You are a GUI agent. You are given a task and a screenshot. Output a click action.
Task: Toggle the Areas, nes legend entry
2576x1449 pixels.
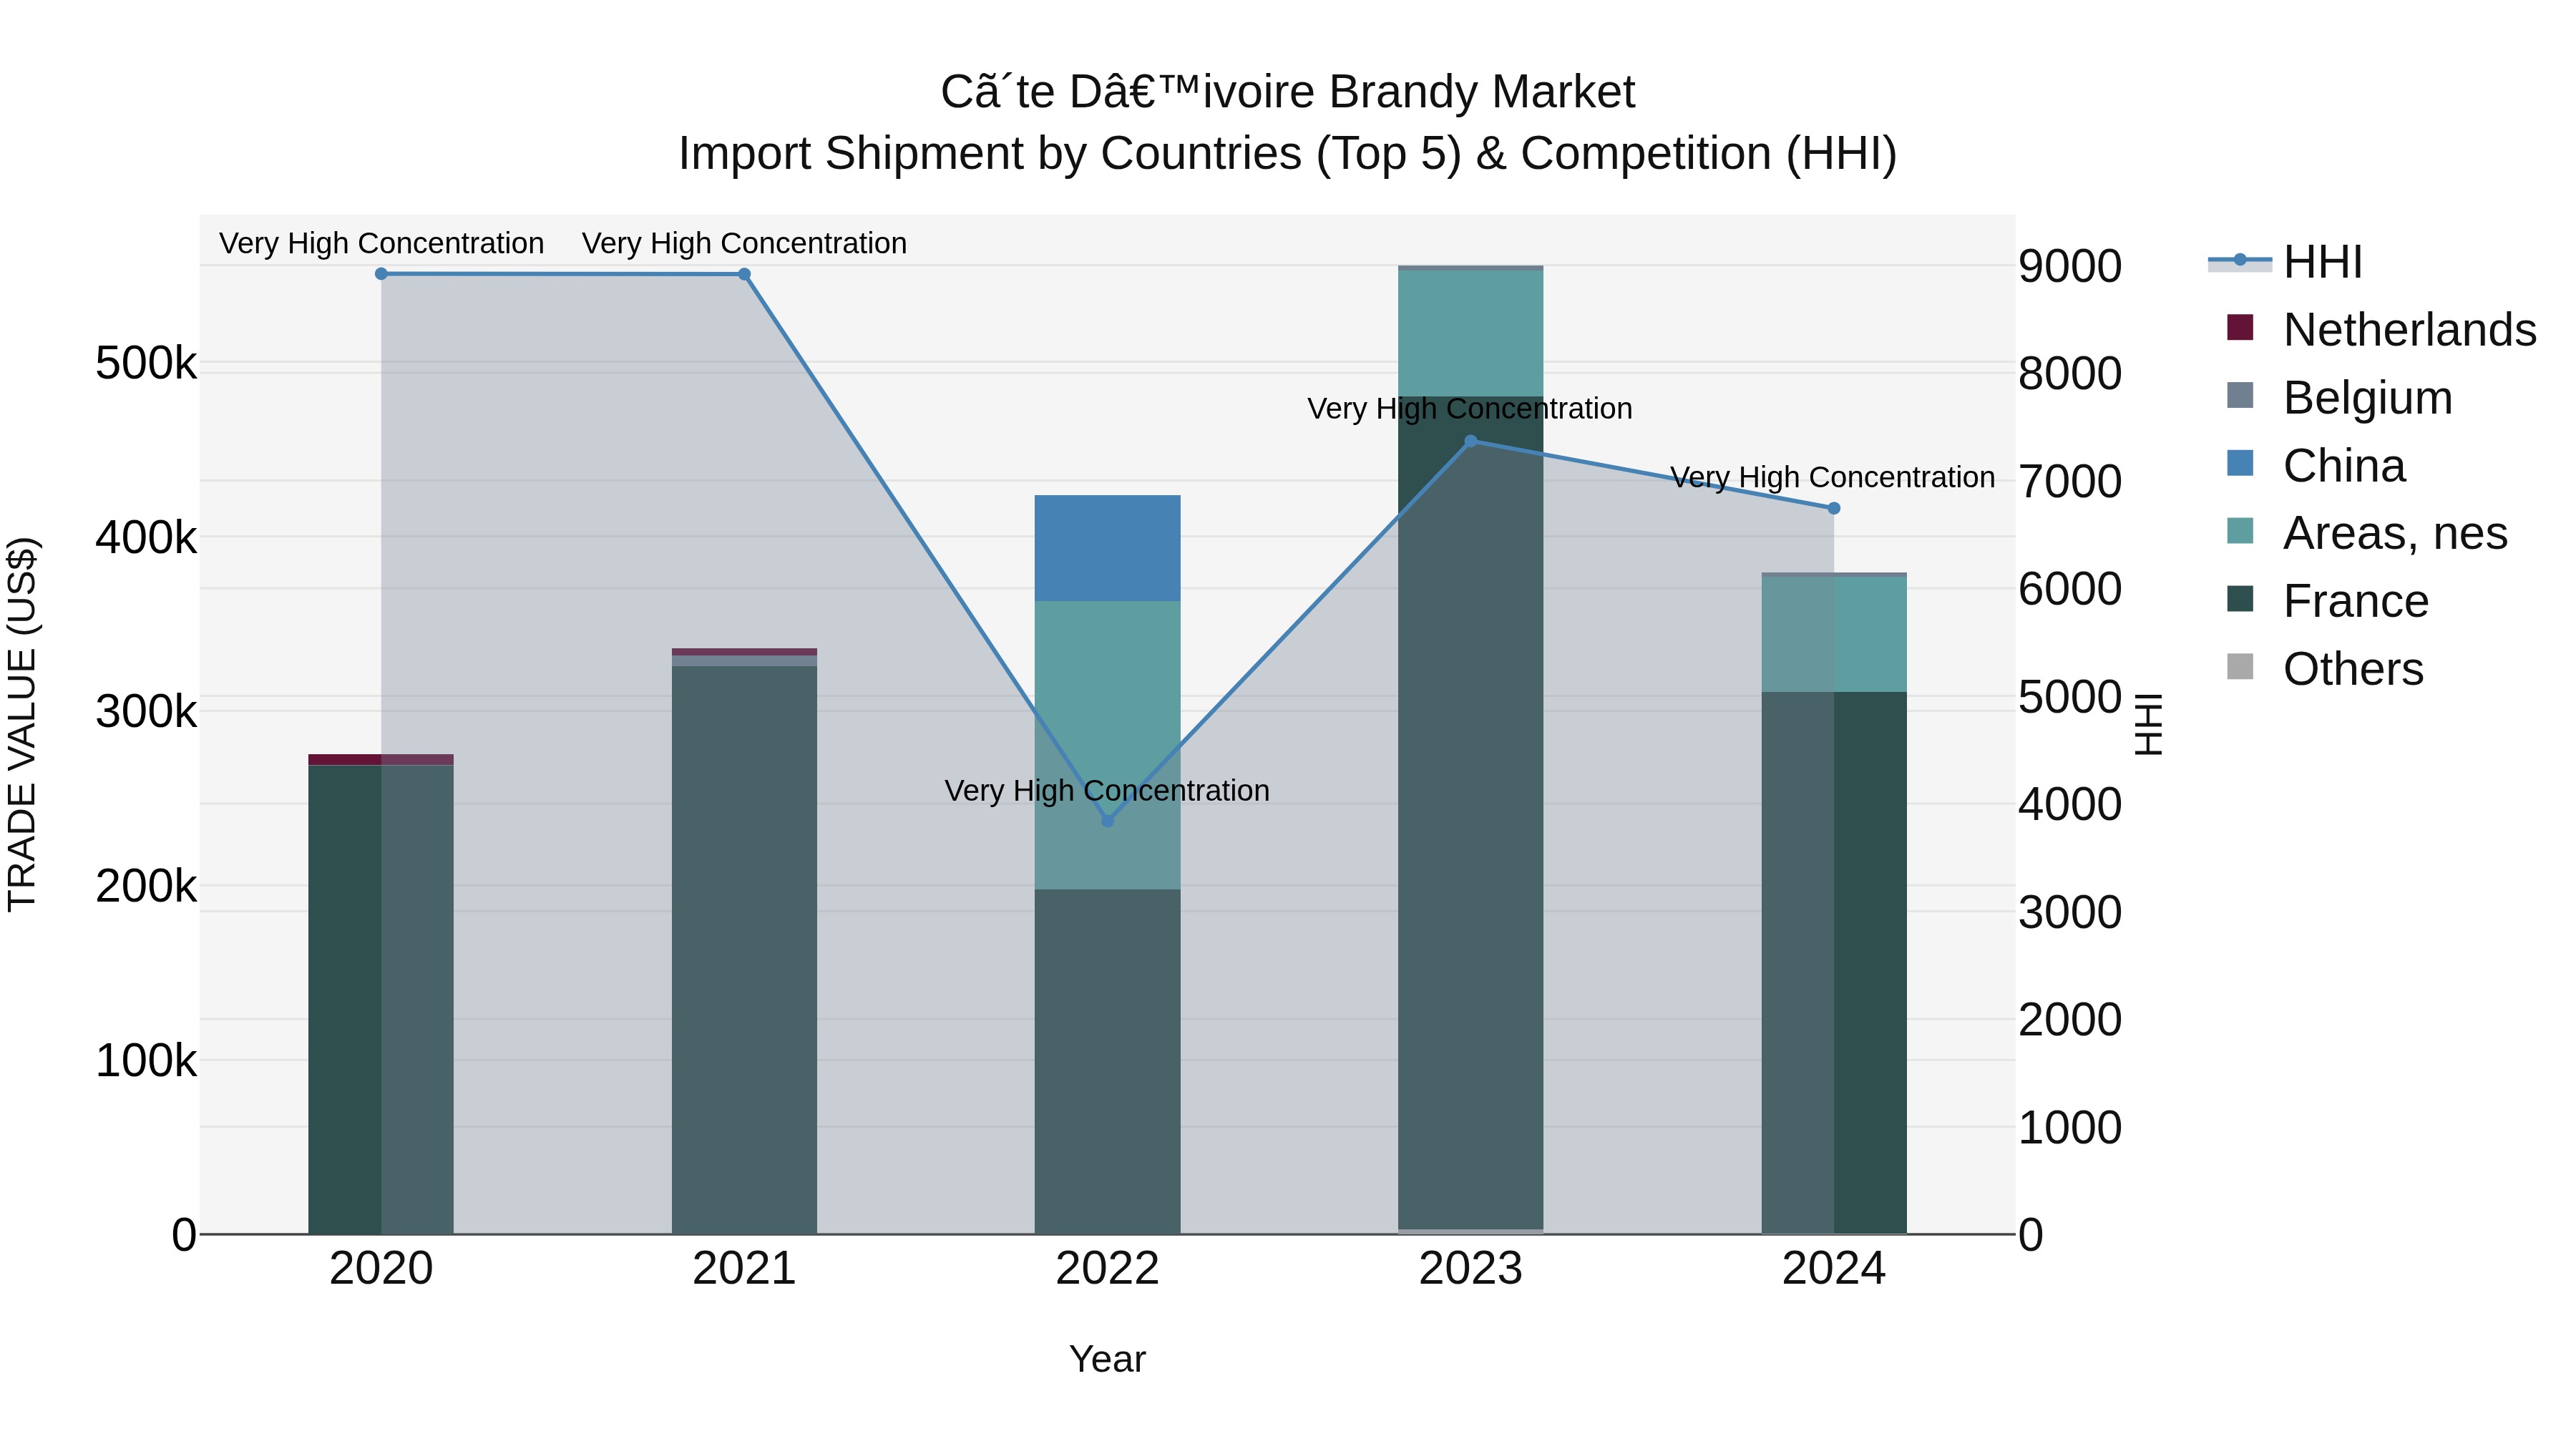pyautogui.click(x=2367, y=532)
